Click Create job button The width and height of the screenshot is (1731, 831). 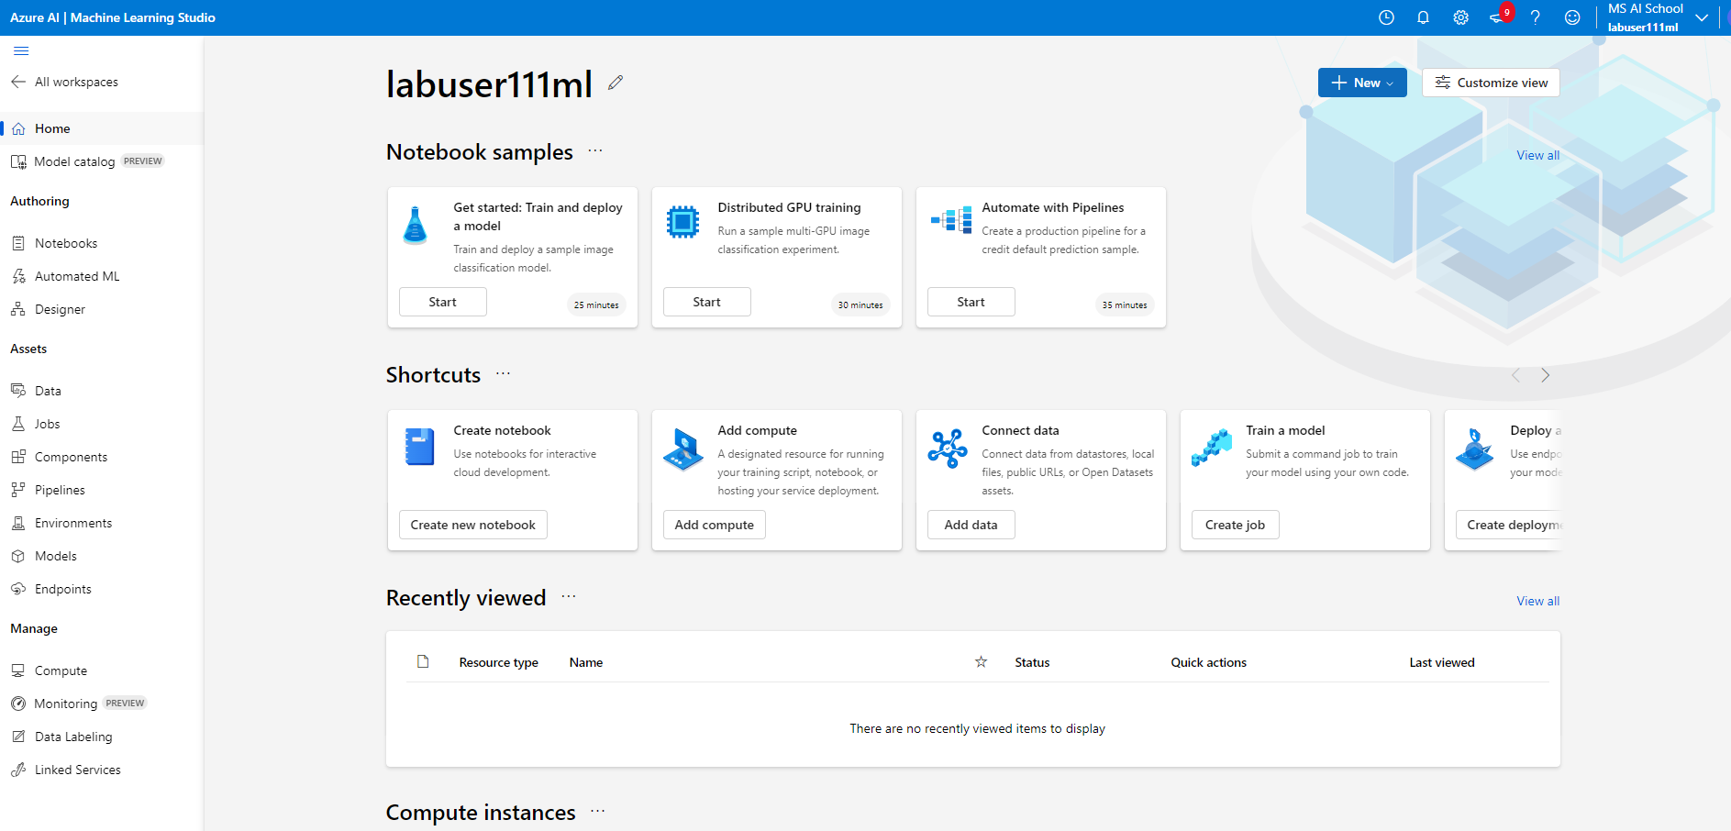pos(1236,525)
